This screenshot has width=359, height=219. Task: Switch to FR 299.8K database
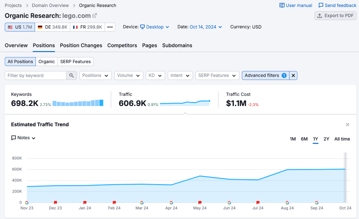click(88, 27)
